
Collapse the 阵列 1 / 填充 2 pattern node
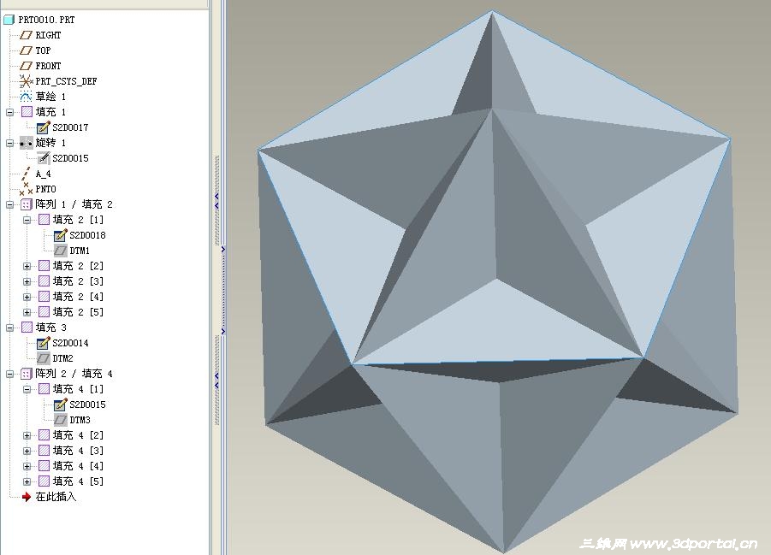(9, 204)
